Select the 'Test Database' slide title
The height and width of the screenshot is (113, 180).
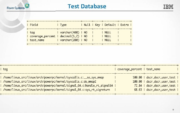tap(87, 6)
